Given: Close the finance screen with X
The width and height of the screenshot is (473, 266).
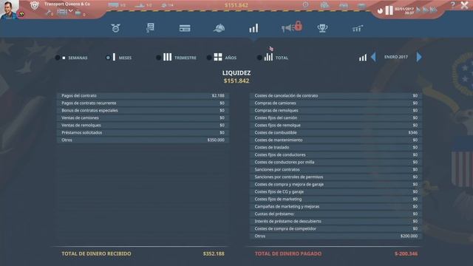Looking at the screenshot, I should pos(465,5).
